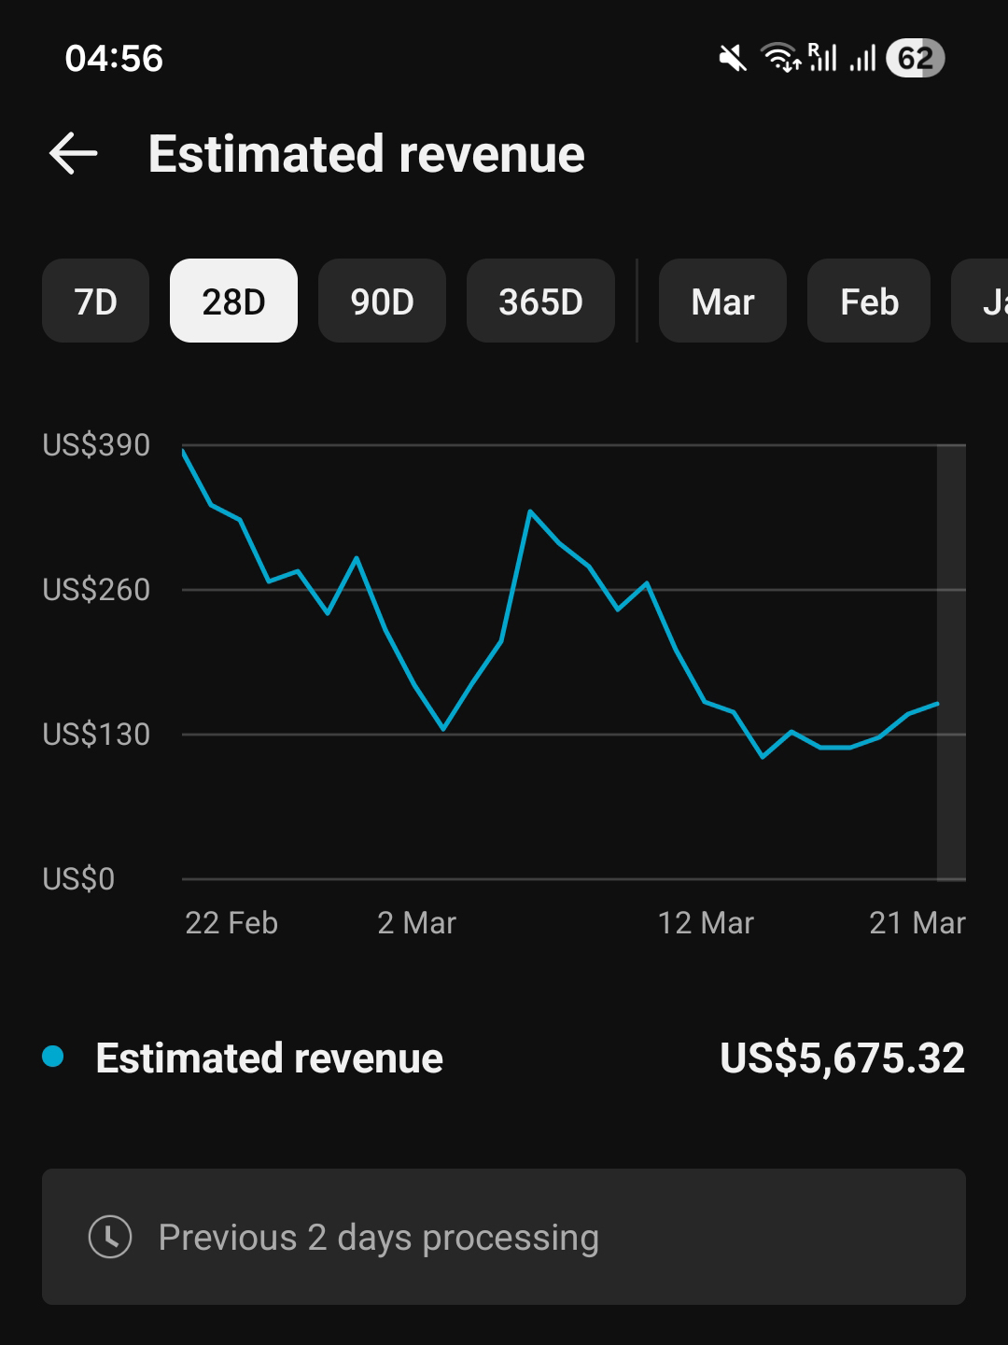Image resolution: width=1008 pixels, height=1345 pixels.
Task: Tap the blue Estimated revenue legend dot
Action: click(x=53, y=1057)
